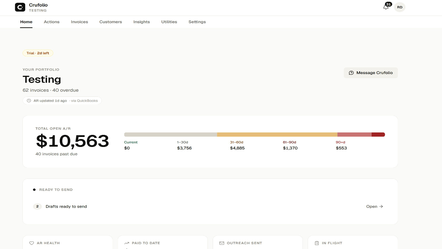Click the AR updated via QuickBooks pill
The width and height of the screenshot is (442, 249).
coord(62,101)
